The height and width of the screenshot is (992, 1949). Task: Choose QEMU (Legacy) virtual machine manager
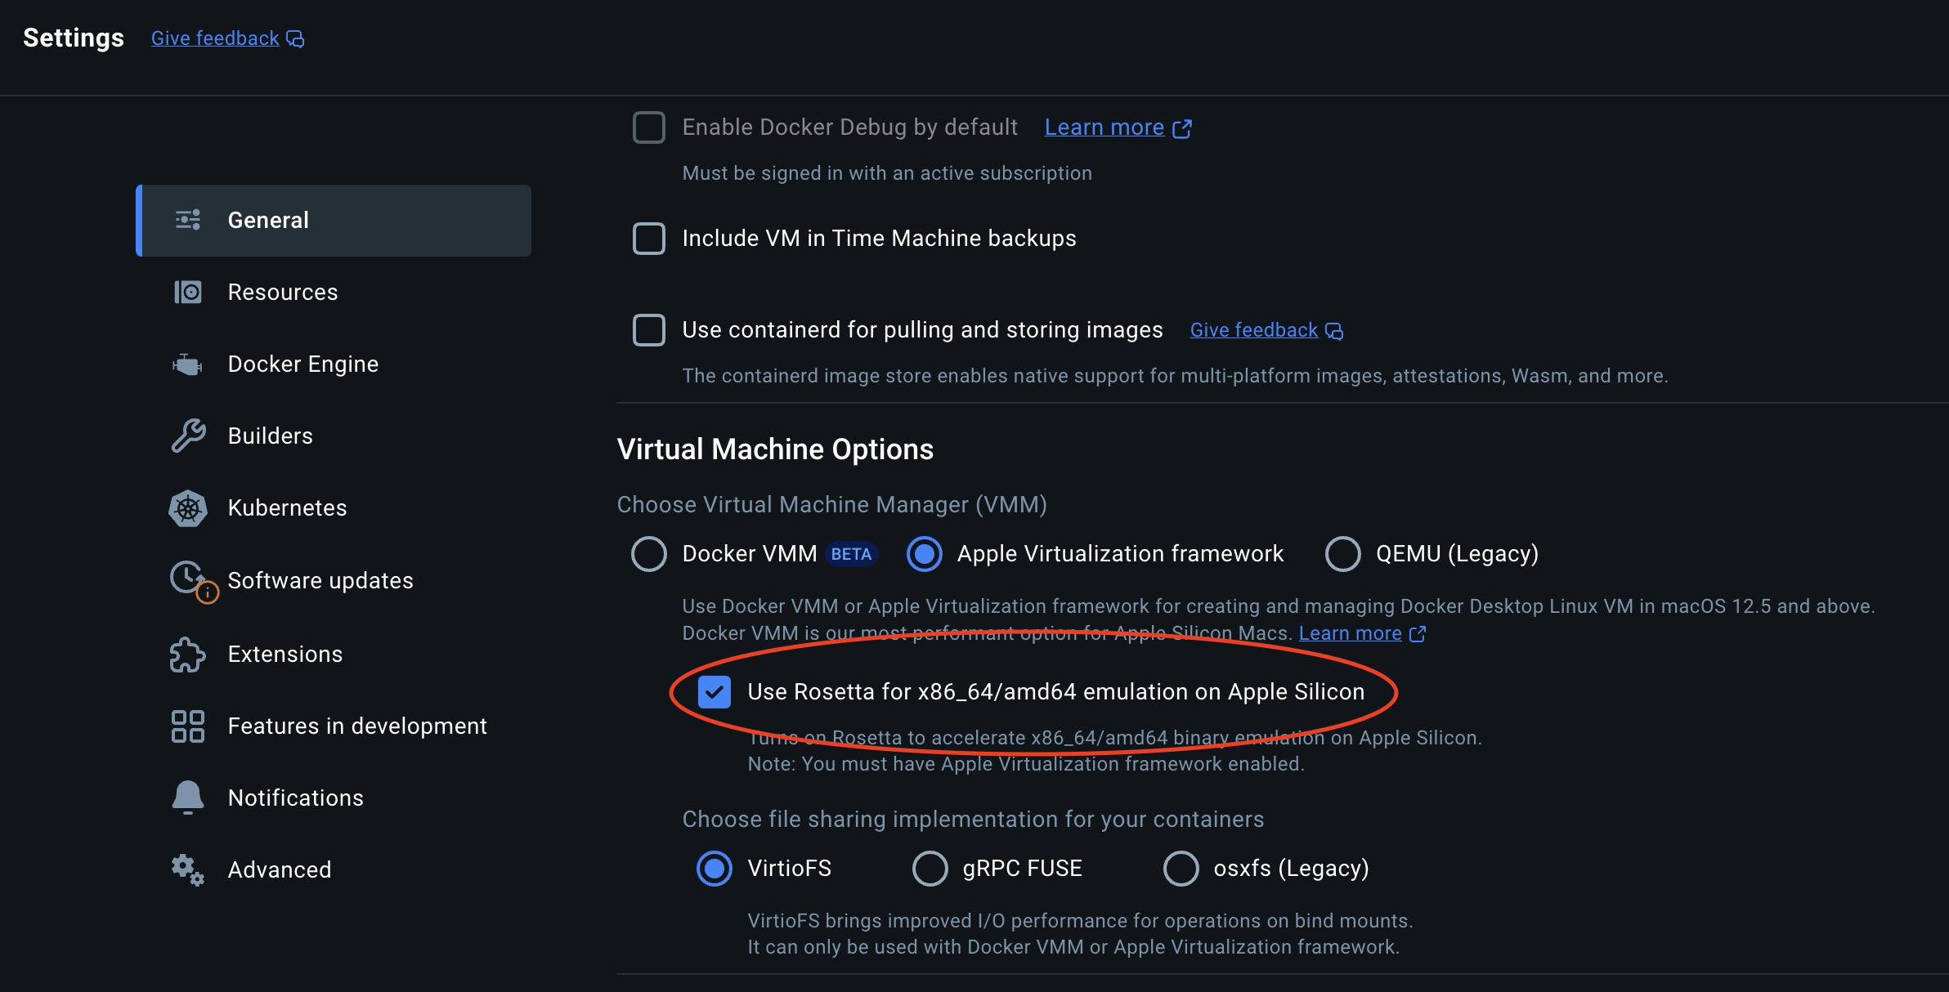pos(1342,554)
